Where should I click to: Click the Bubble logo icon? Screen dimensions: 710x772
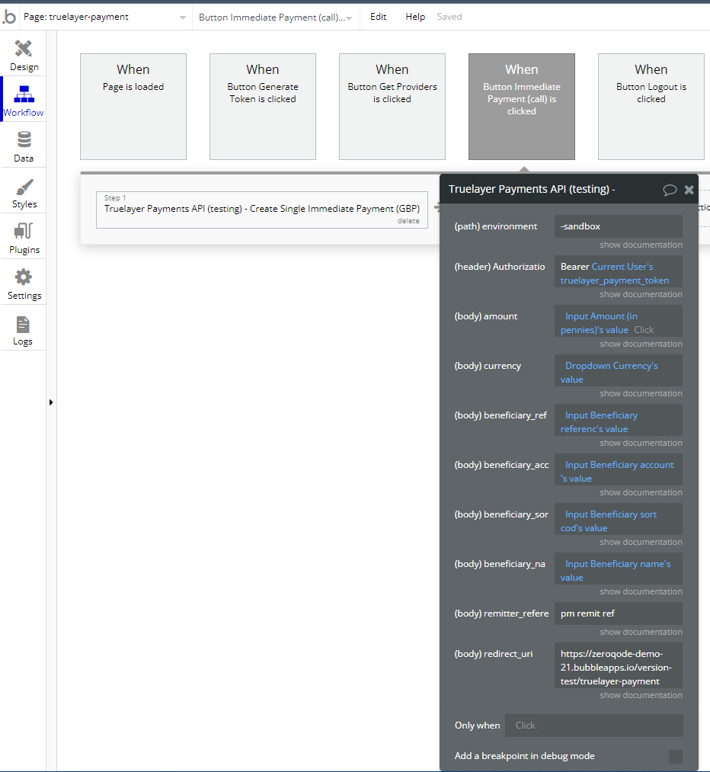[9, 17]
